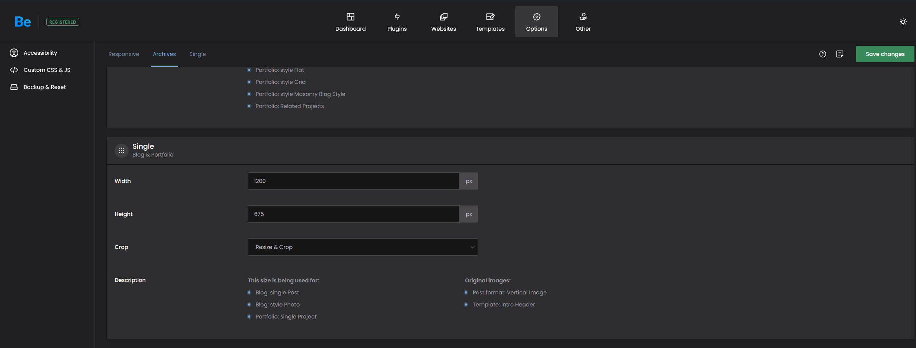Click the Crop field label
The width and height of the screenshot is (916, 348).
click(121, 247)
